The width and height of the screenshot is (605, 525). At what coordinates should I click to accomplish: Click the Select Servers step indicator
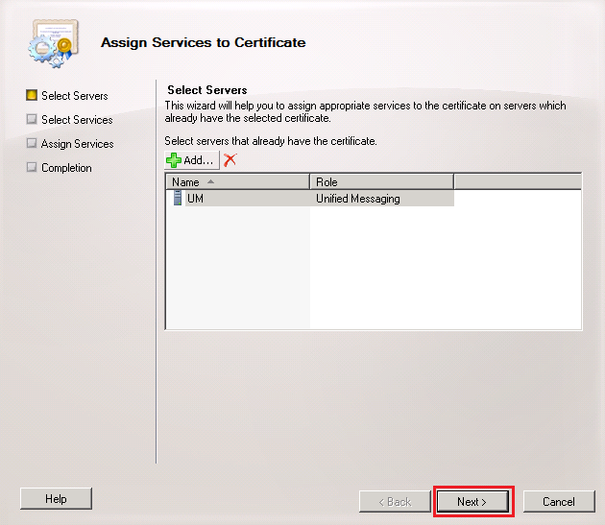pos(32,95)
